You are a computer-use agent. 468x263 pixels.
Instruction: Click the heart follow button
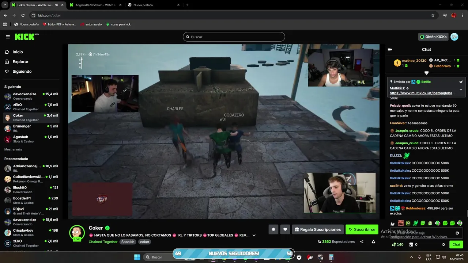click(x=285, y=229)
